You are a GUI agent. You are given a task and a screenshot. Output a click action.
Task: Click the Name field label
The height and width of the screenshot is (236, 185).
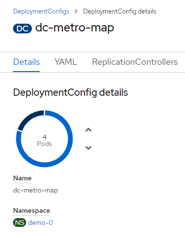[x=22, y=178]
